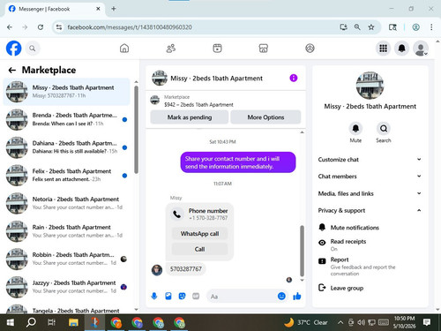
Task: Expand Media, files and links section
Action: (x=370, y=193)
